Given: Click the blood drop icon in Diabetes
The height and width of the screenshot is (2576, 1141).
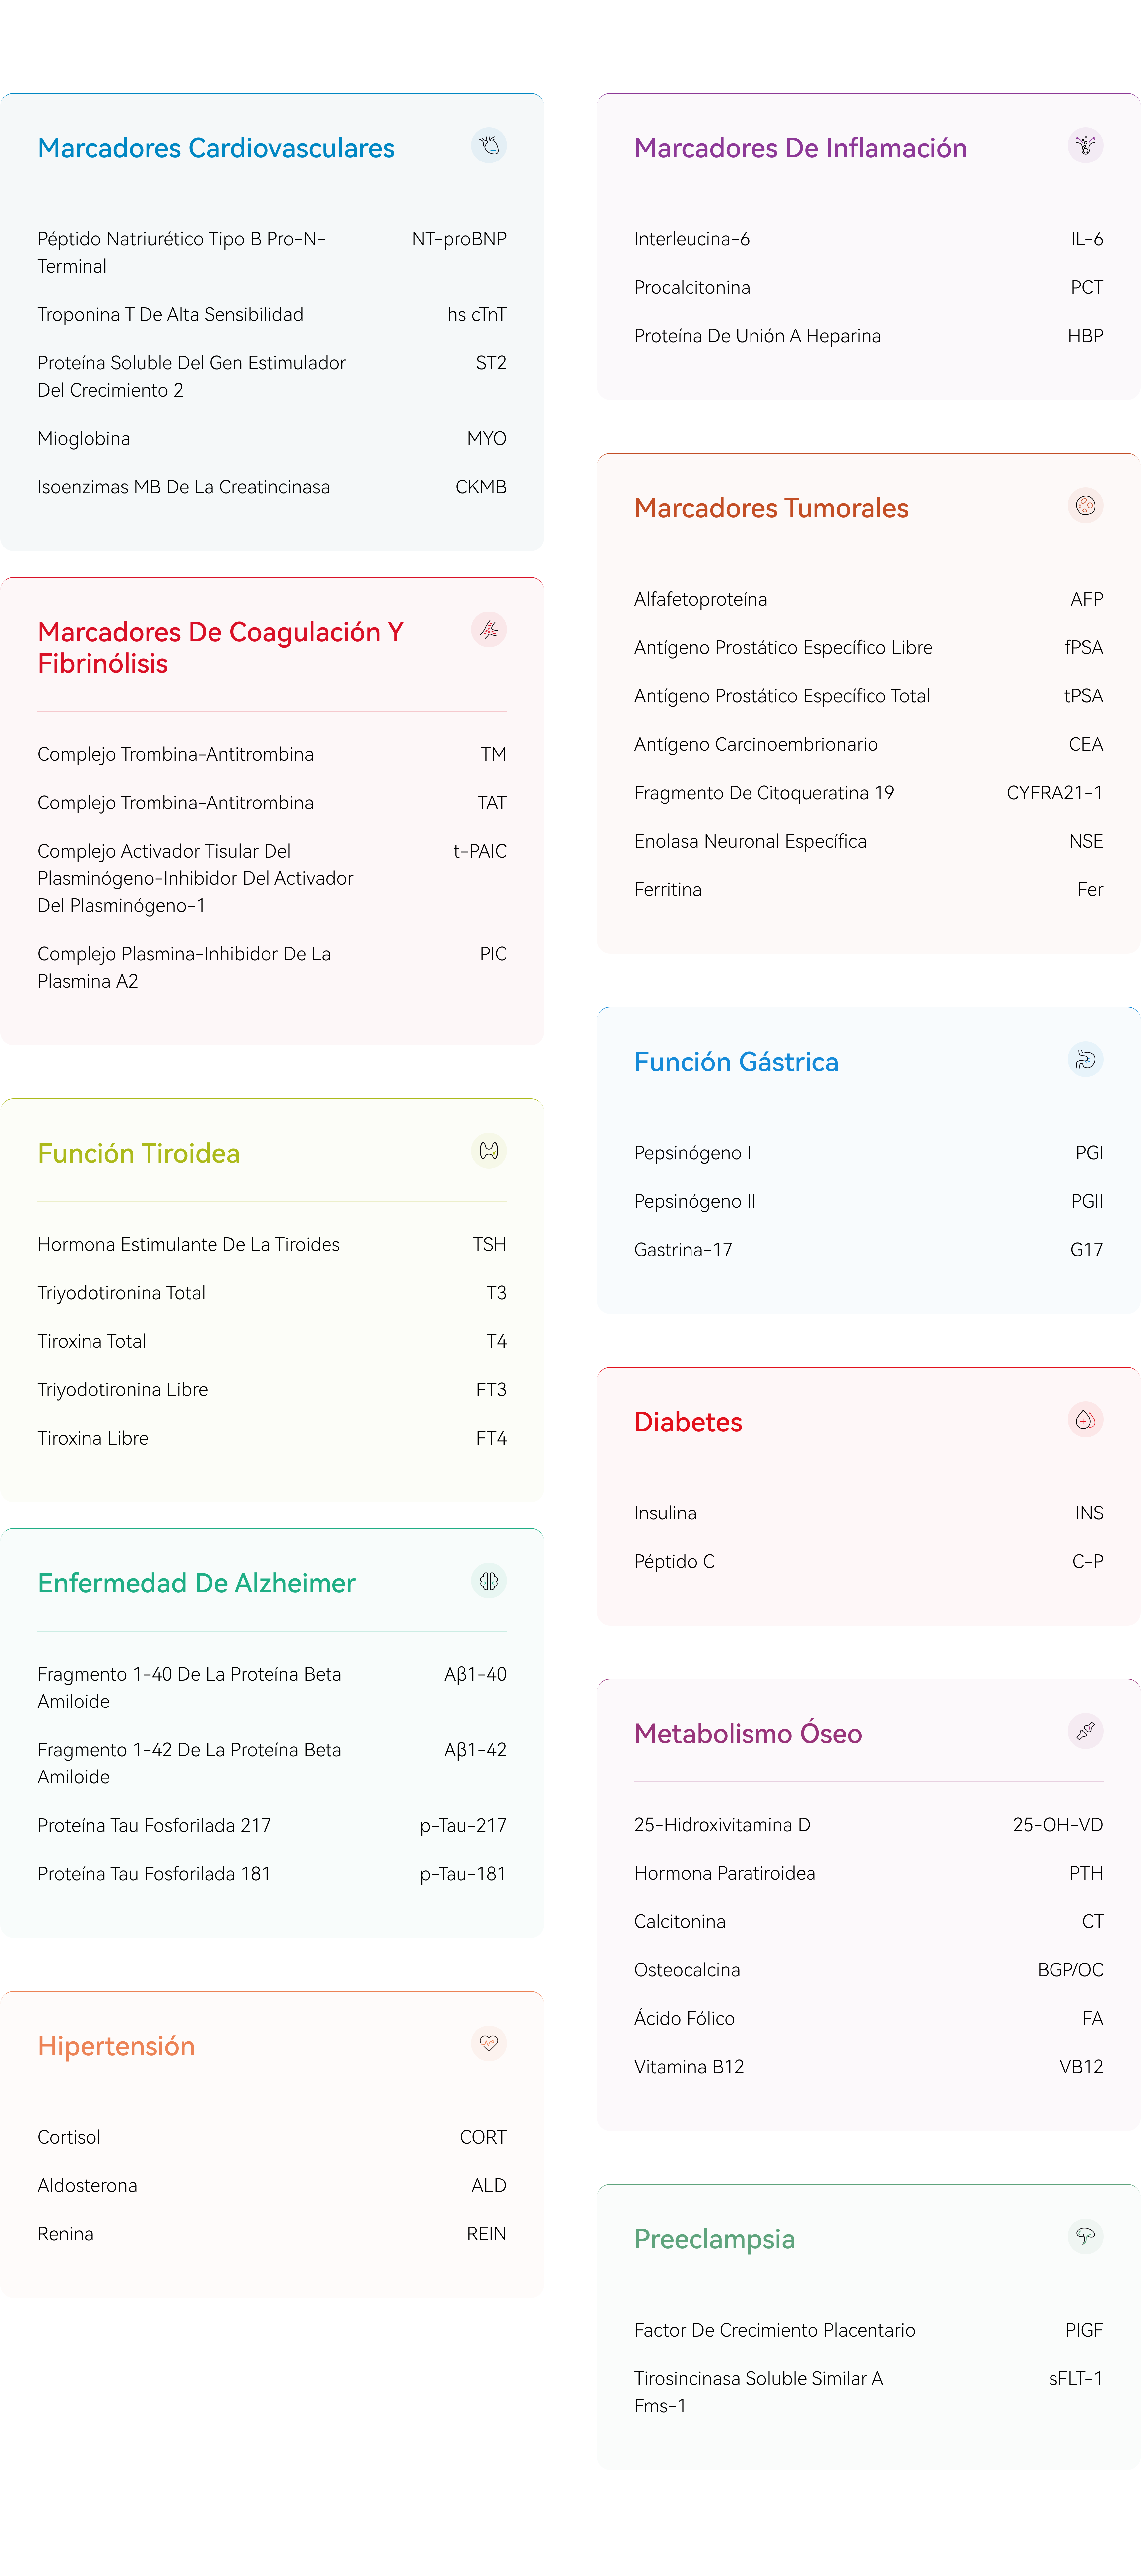Looking at the screenshot, I should coord(1085,1420).
